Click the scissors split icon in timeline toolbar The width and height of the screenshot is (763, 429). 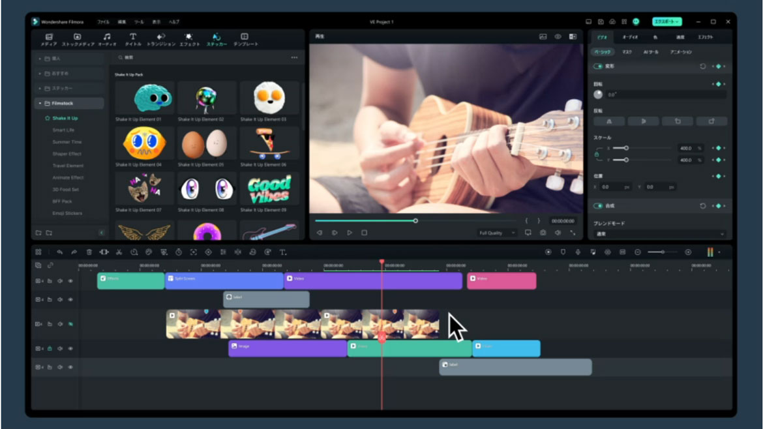click(x=119, y=252)
